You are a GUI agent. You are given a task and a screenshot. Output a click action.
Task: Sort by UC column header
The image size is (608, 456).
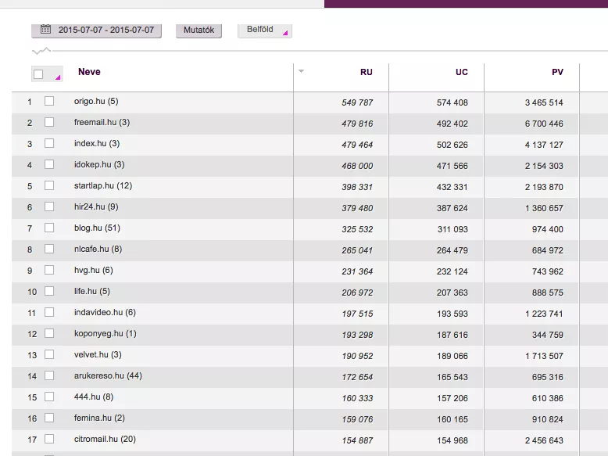click(x=461, y=72)
